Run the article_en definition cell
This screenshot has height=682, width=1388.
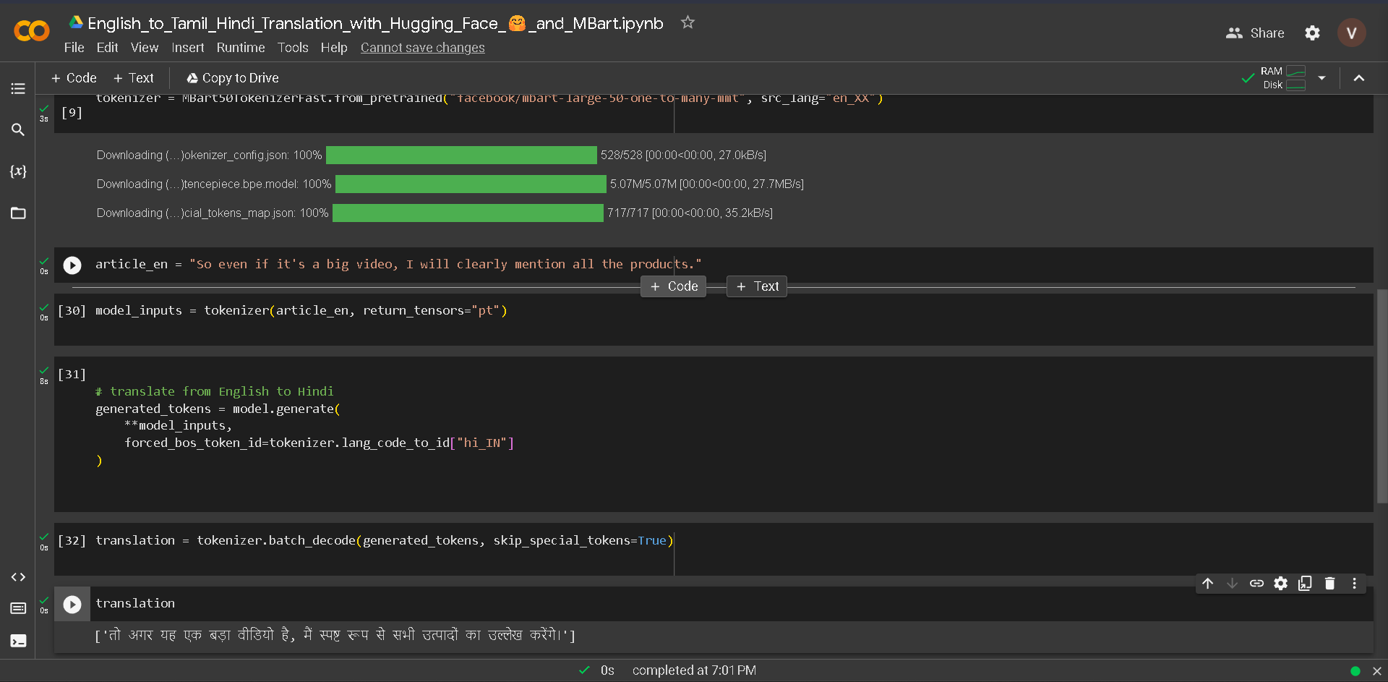pos(72,265)
